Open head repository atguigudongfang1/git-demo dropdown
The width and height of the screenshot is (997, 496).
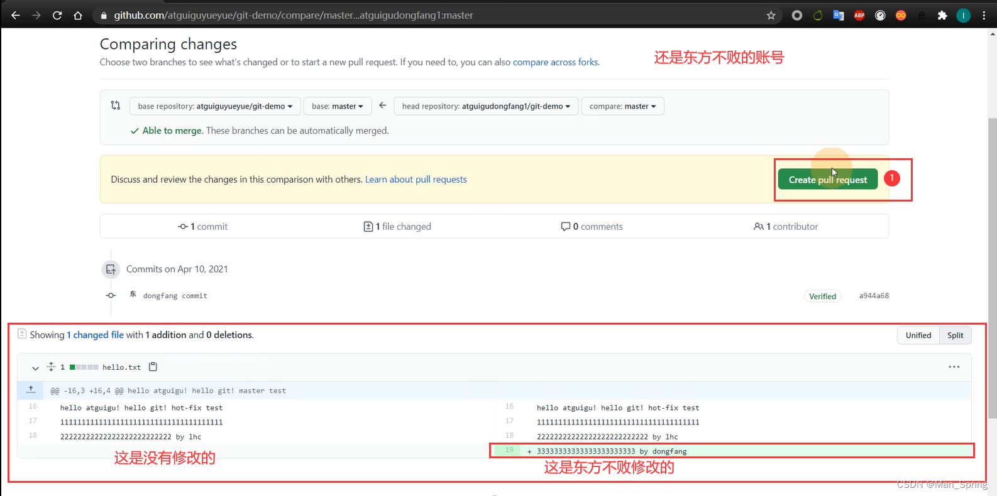(486, 106)
